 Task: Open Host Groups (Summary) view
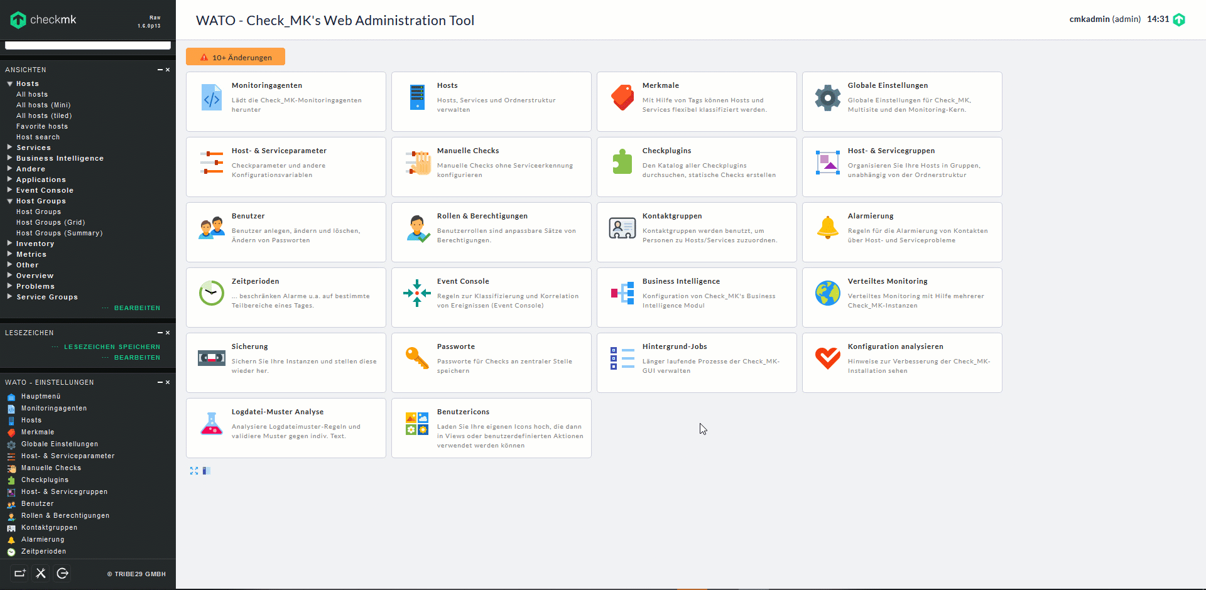tap(59, 233)
